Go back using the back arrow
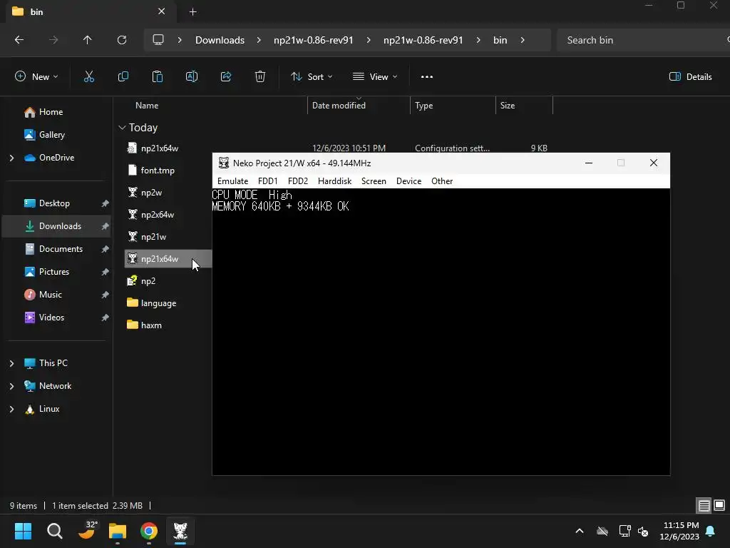 pos(19,40)
